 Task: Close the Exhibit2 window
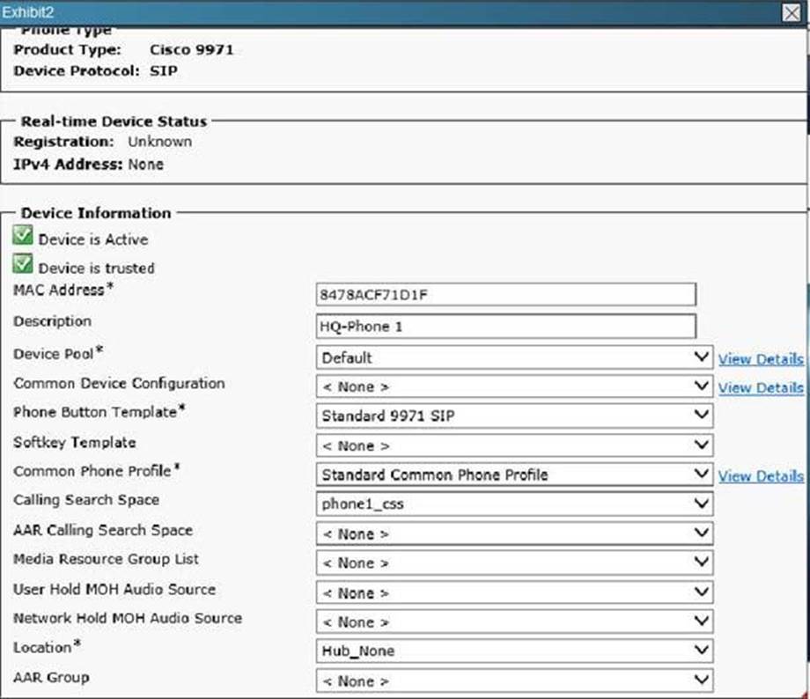pos(791,12)
